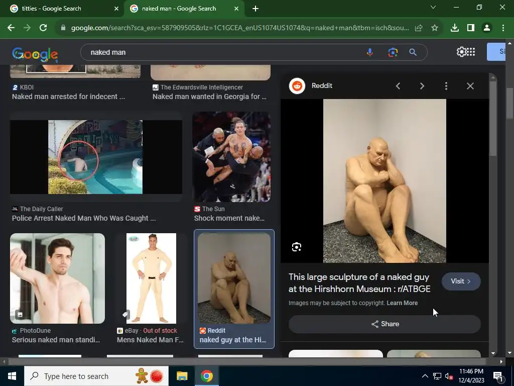Screen dimensions: 514x386
Task: Open a new browser tab
Action: coord(255,9)
